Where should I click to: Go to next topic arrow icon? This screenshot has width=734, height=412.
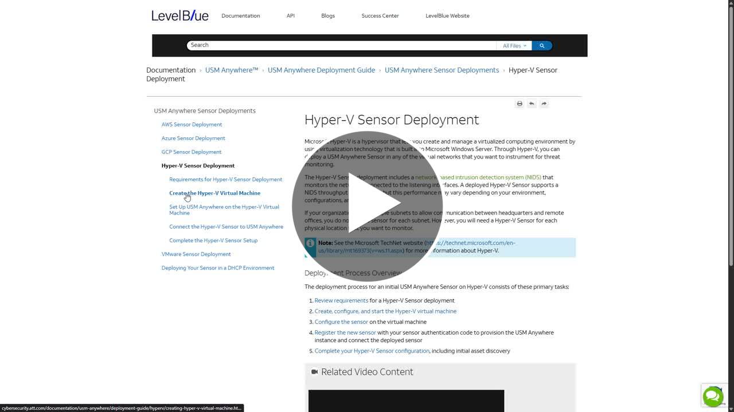[x=544, y=104]
